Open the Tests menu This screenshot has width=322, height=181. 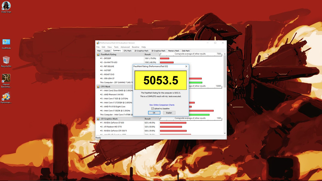pyautogui.click(x=116, y=47)
